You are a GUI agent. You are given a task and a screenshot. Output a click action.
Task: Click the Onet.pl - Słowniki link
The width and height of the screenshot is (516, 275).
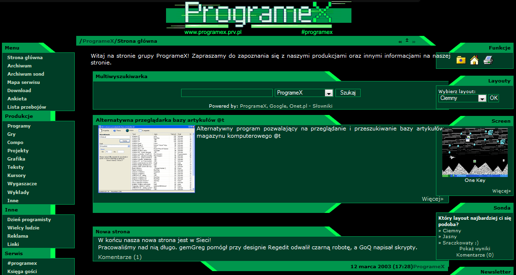click(x=311, y=106)
